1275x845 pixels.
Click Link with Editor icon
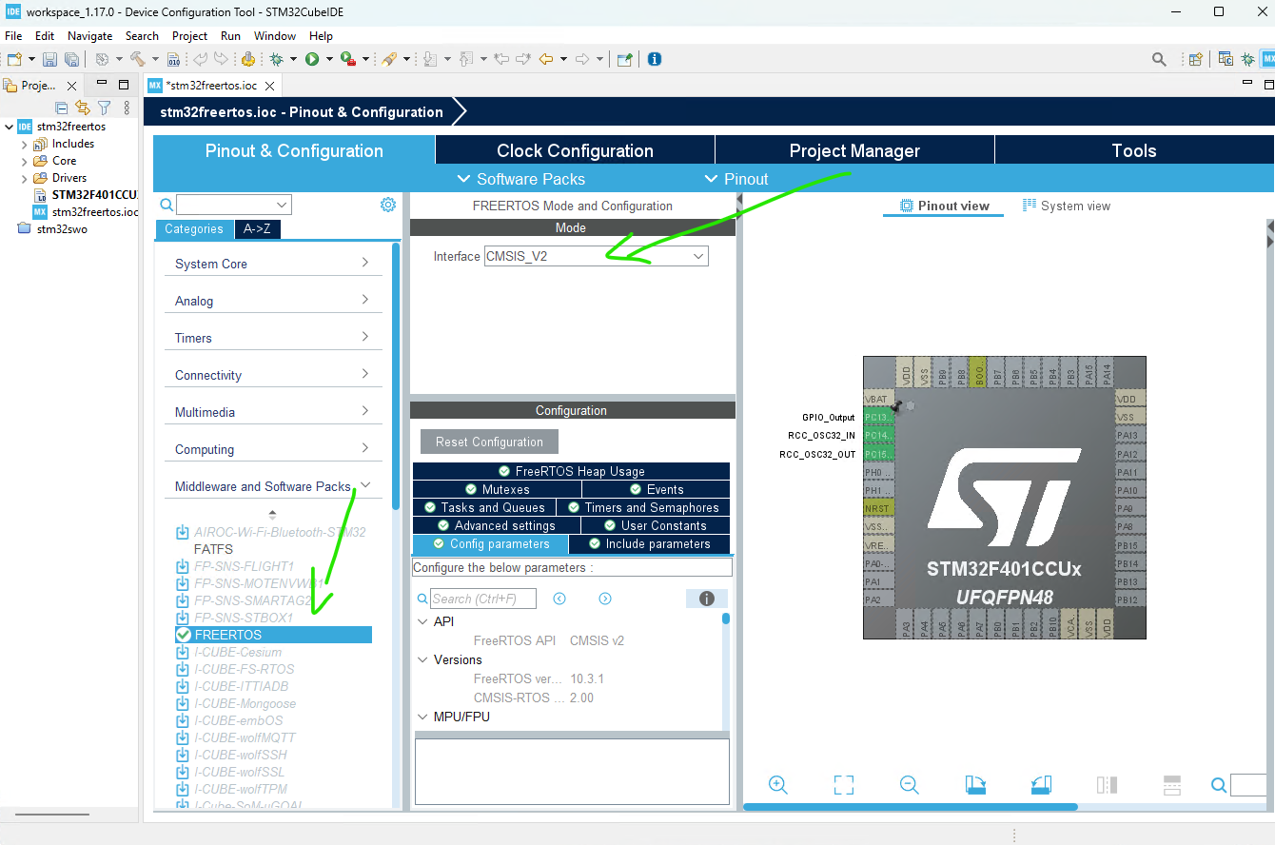coord(83,108)
